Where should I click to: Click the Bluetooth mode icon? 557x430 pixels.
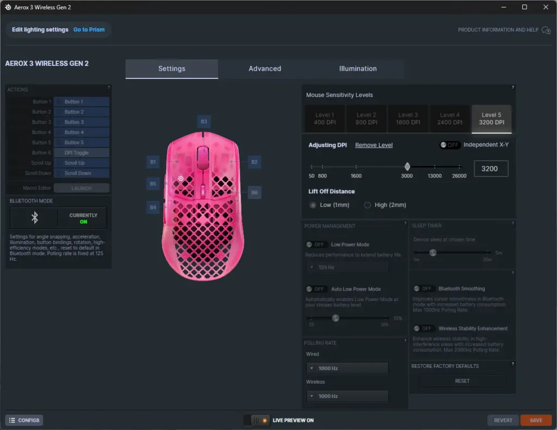tap(34, 218)
